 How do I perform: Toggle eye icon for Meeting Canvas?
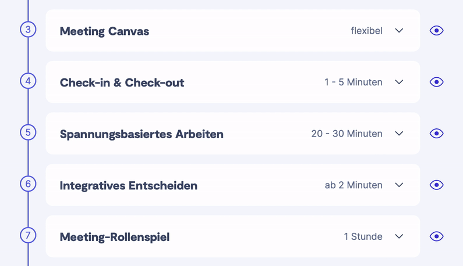click(436, 31)
